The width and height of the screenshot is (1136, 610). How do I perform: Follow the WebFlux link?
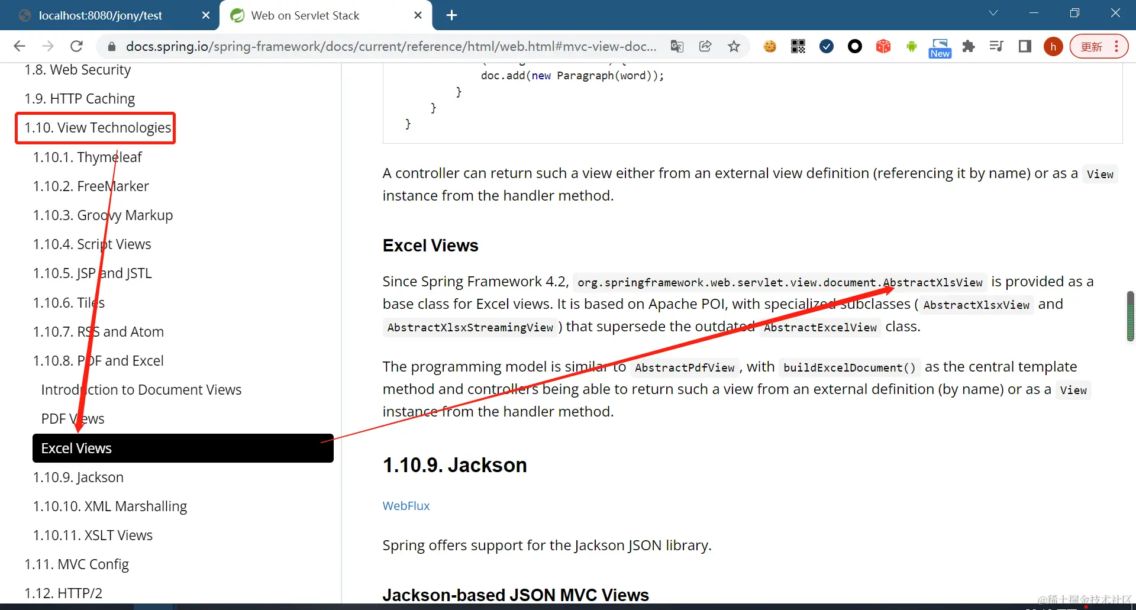coord(406,506)
